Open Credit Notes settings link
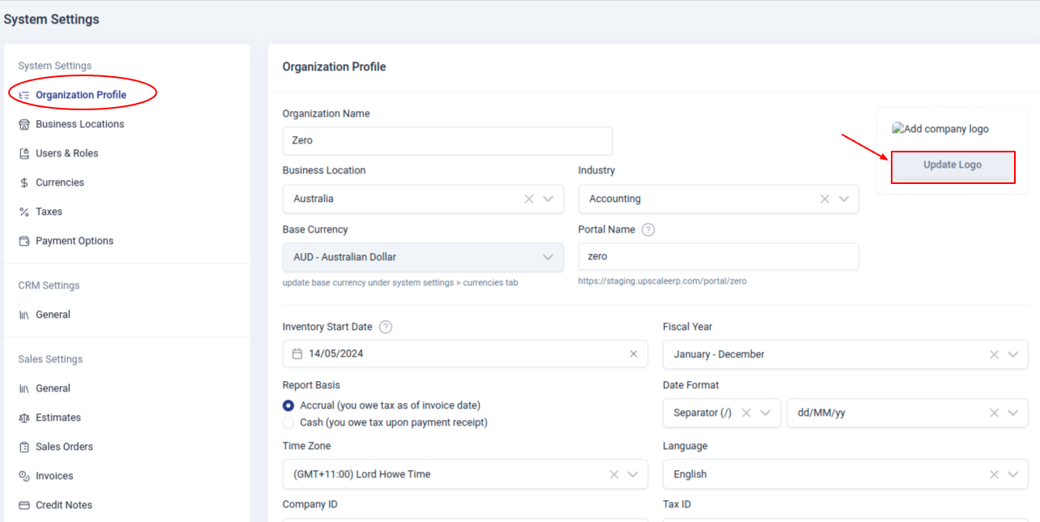Screen dimensions: 1040x522 [63, 505]
